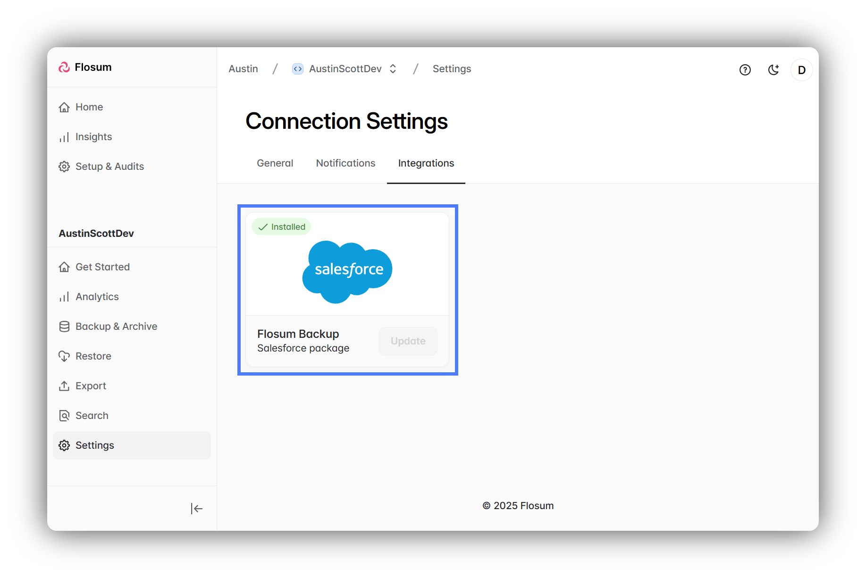Image resolution: width=866 pixels, height=578 pixels.
Task: Expand the AustinScottDev connection switcher
Action: 393,69
